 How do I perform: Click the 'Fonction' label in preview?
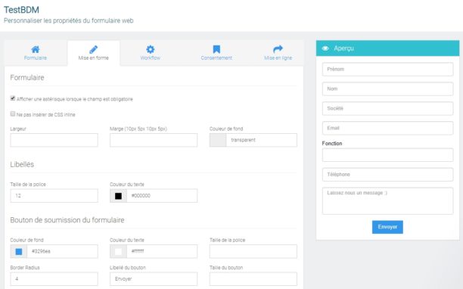click(332, 143)
